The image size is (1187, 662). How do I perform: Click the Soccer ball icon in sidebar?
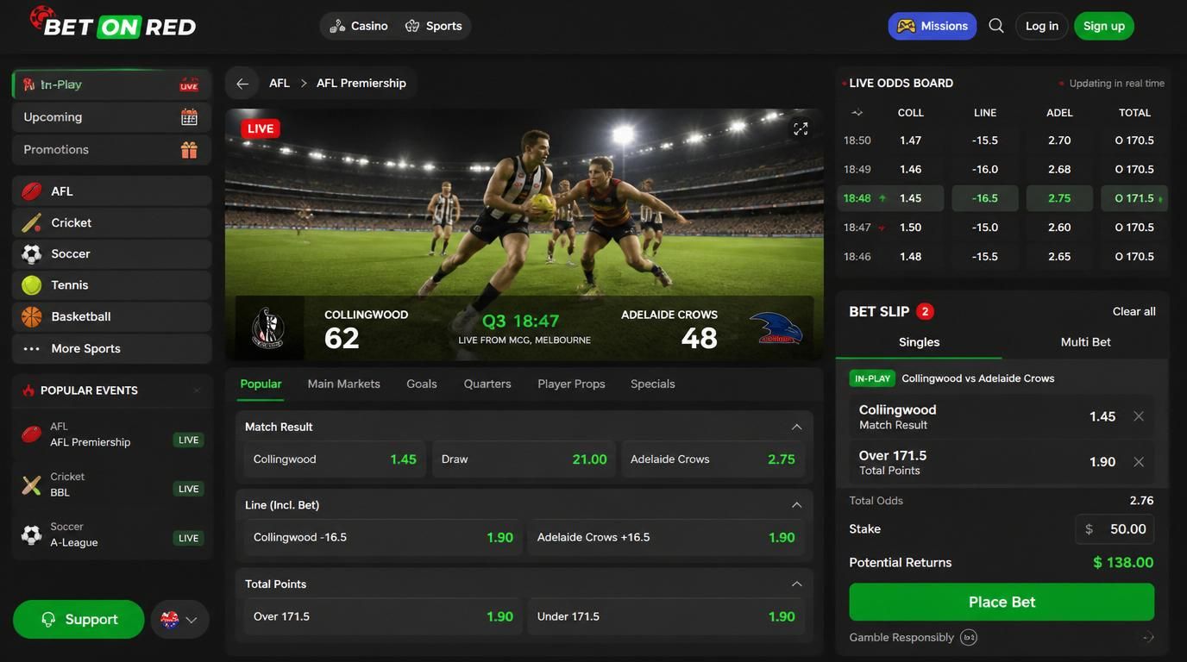[32, 254]
